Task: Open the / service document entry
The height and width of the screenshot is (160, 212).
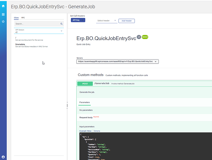Action: [x=29, y=39]
